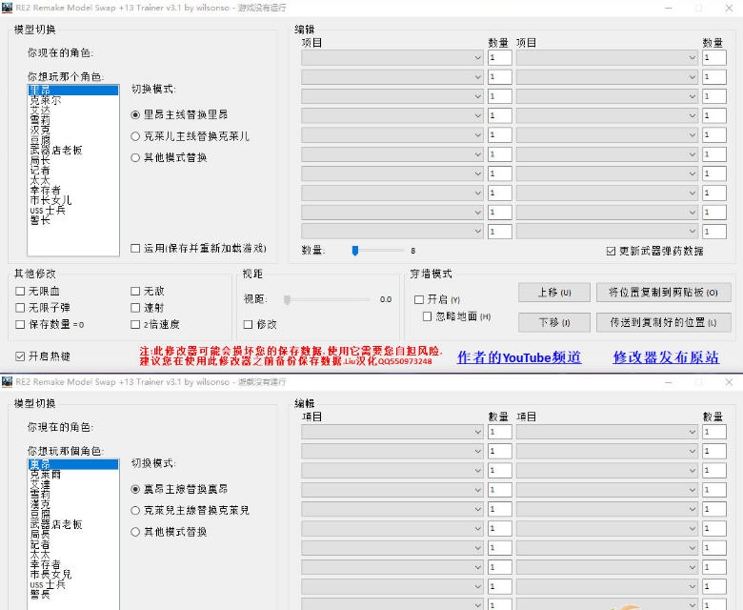The height and width of the screenshot is (610, 743).
Task: Open 作者的YouTube频道 link
Action: click(x=519, y=357)
